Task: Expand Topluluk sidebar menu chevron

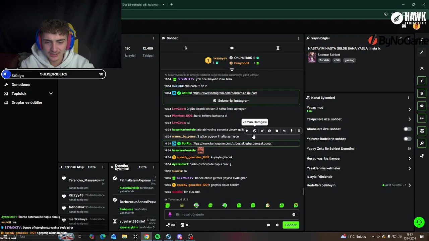Action: pyautogui.click(x=51, y=94)
